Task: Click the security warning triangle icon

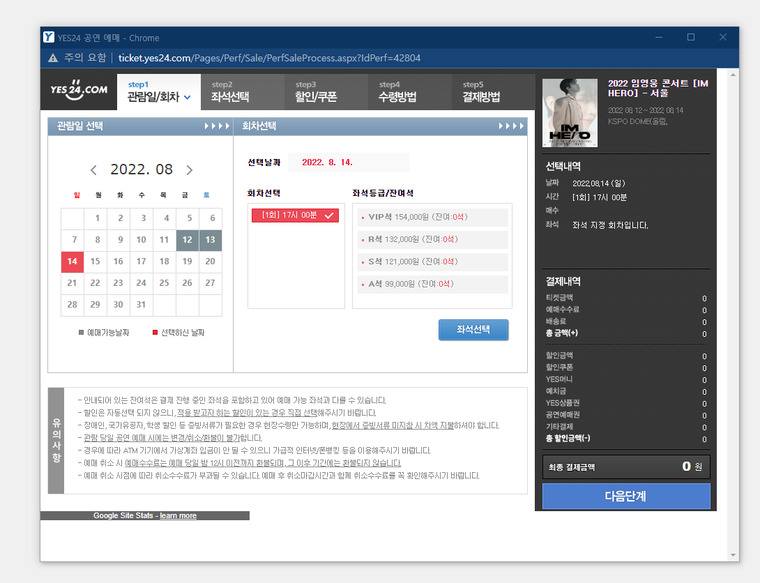Action: click(x=53, y=58)
